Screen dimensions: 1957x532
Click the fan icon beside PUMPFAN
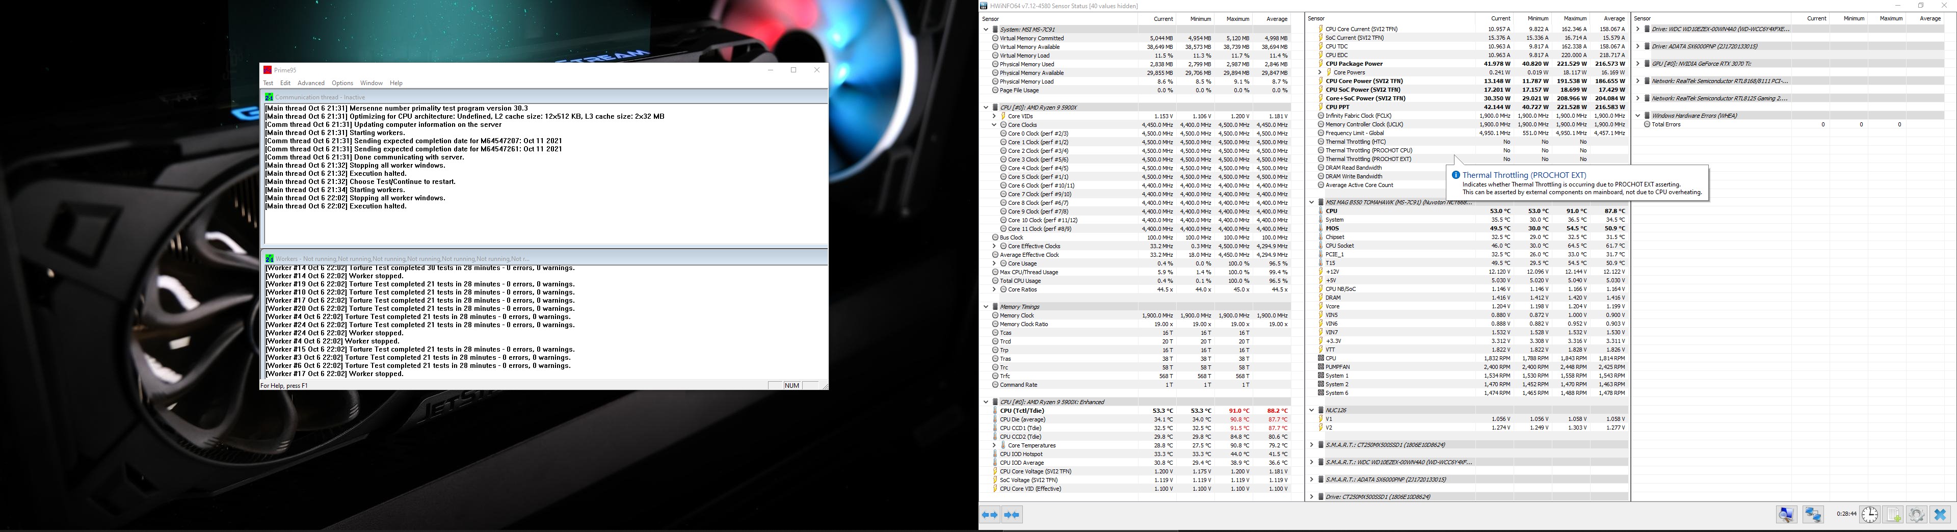pyautogui.click(x=1321, y=367)
